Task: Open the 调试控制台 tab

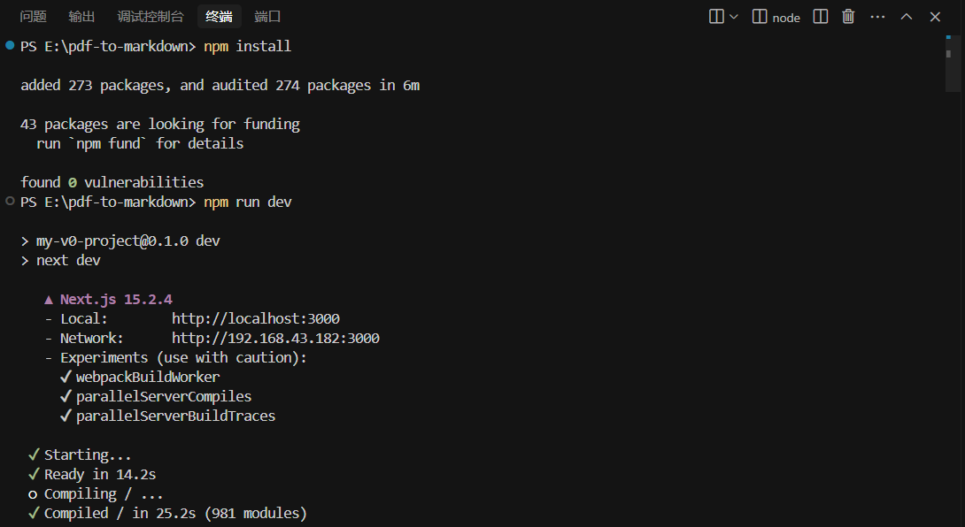Action: click(x=151, y=17)
